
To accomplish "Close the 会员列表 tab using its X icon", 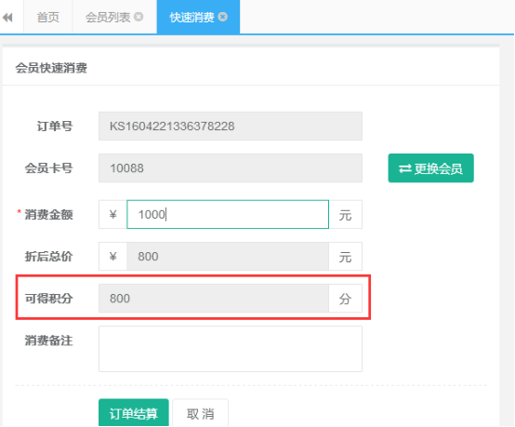I will [x=139, y=17].
